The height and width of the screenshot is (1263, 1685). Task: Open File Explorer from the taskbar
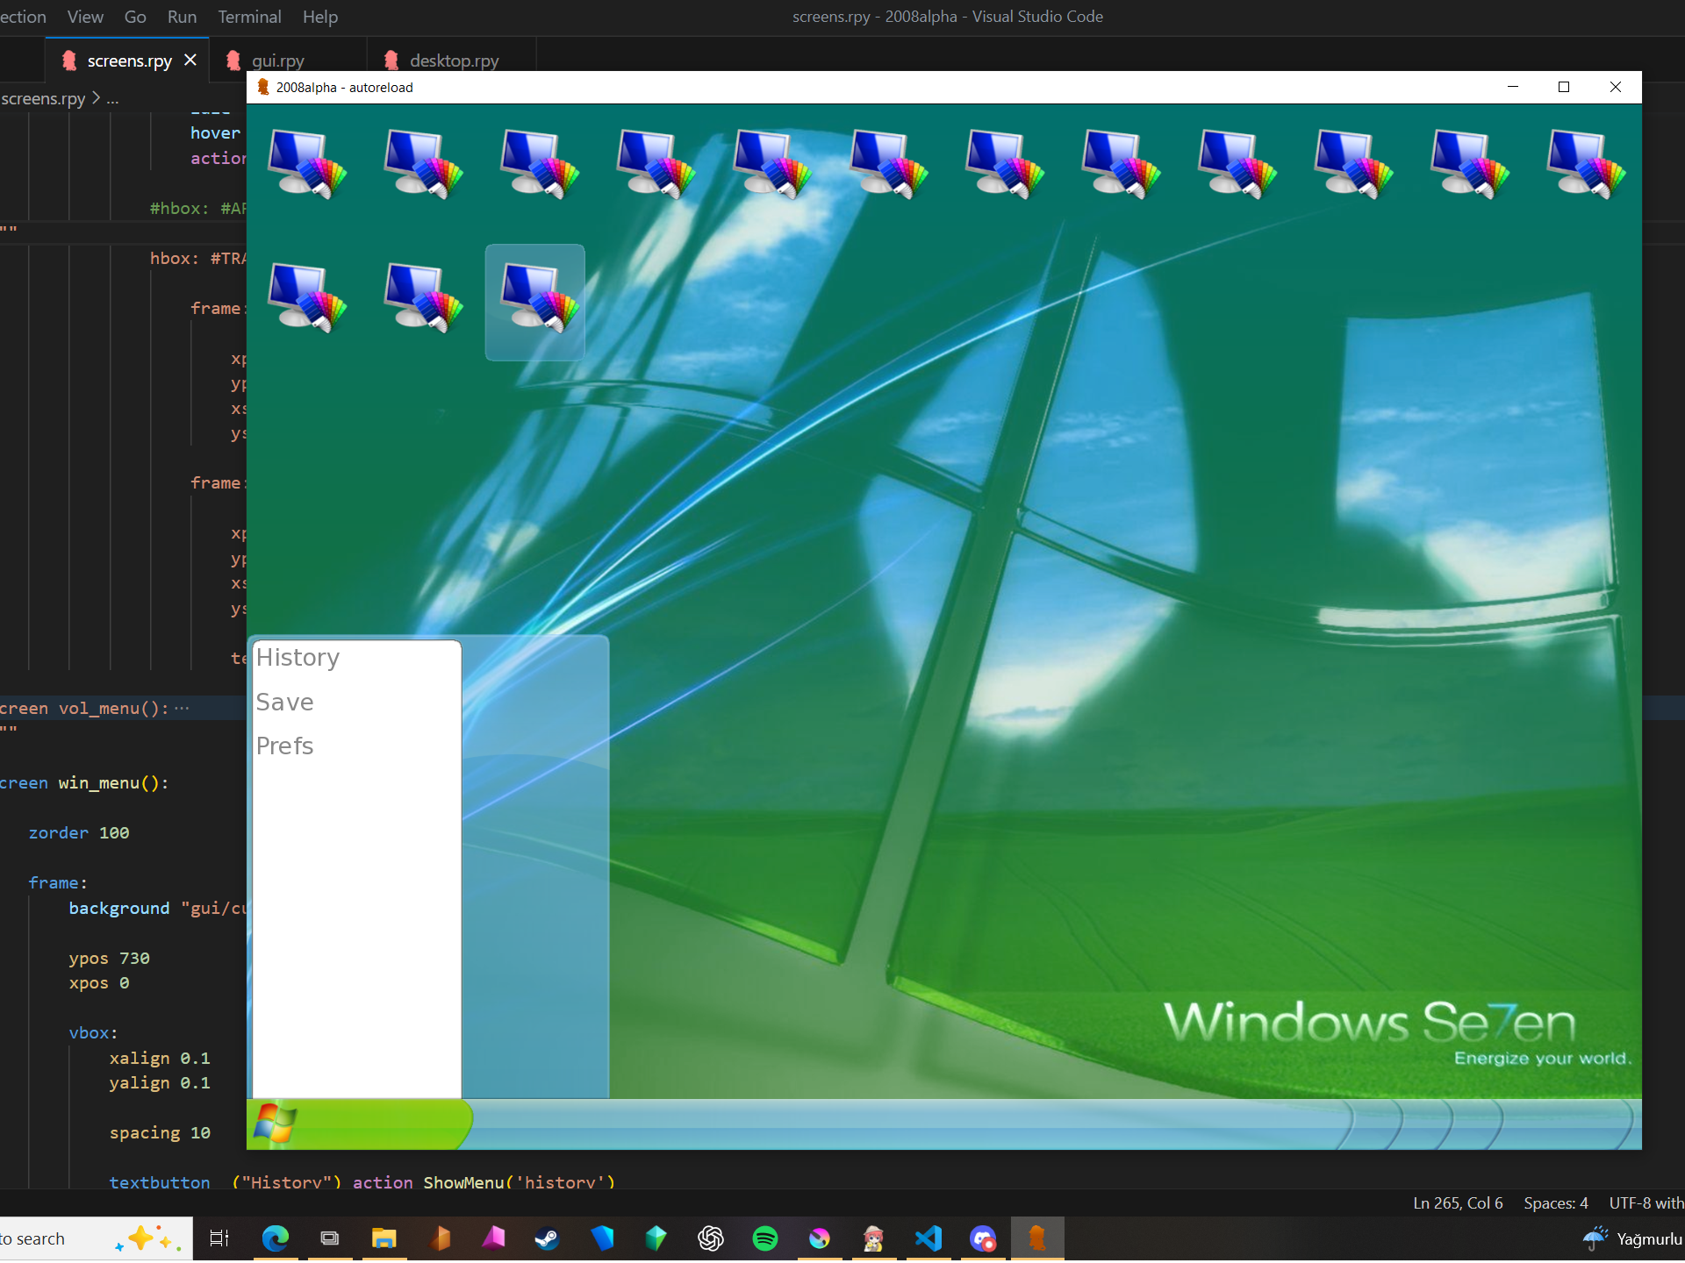tap(384, 1238)
